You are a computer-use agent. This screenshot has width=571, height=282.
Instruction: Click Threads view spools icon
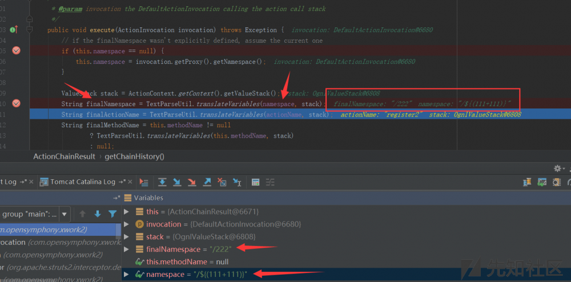(x=527, y=182)
